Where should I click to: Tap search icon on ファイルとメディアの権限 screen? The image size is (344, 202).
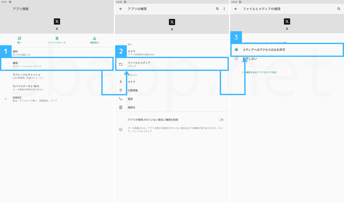tap(339, 9)
